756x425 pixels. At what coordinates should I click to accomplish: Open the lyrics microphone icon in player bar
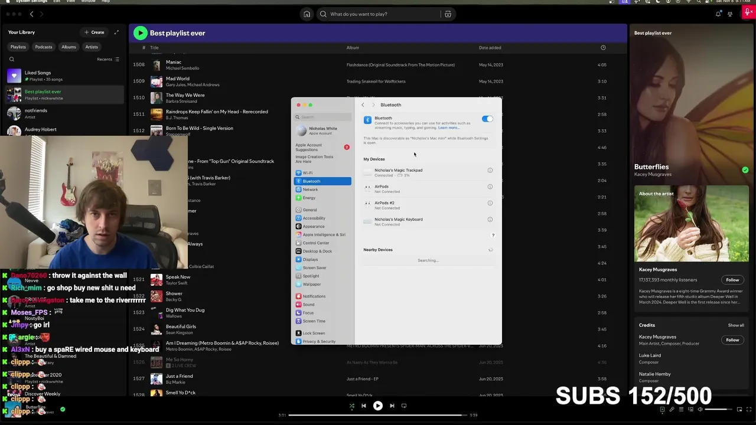pyautogui.click(x=672, y=409)
